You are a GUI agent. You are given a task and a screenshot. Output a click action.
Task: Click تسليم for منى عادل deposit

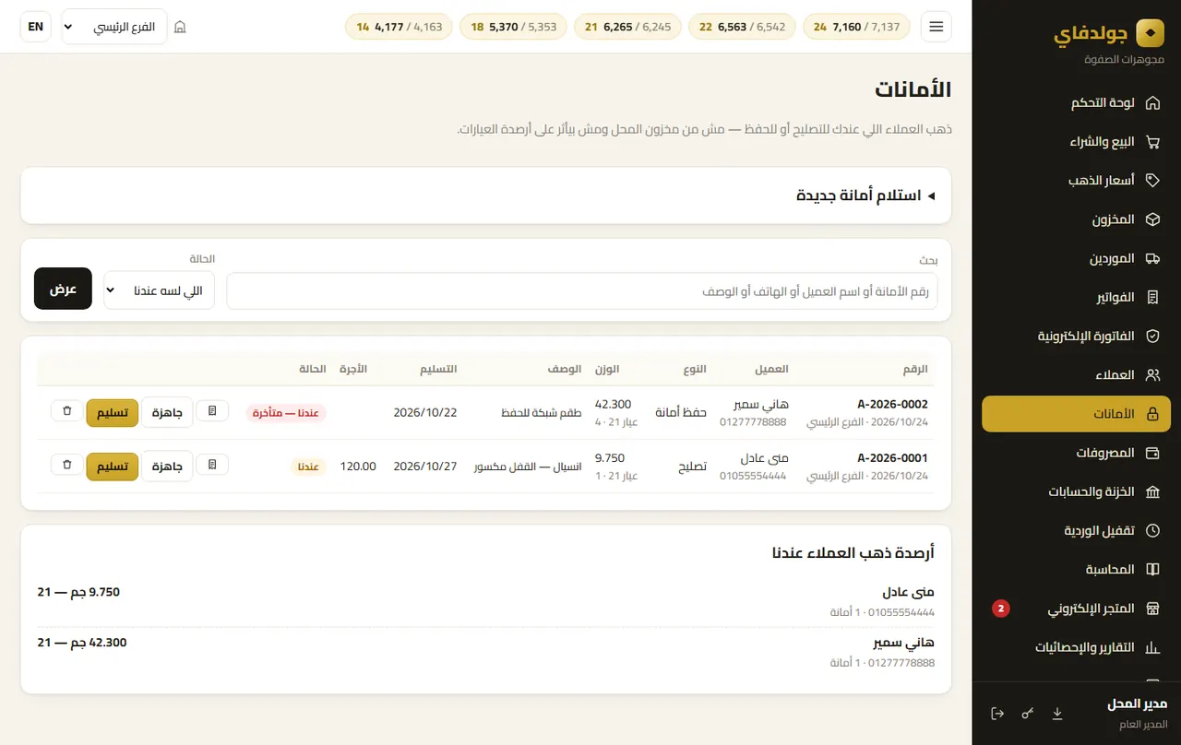[x=113, y=467]
